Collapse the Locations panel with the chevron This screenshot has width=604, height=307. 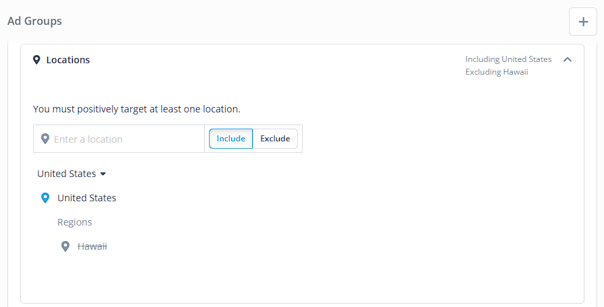coord(568,59)
